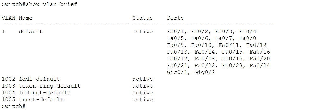Click the trnet-default VLAN entry
This screenshot has height=110, width=326.
point(41,100)
